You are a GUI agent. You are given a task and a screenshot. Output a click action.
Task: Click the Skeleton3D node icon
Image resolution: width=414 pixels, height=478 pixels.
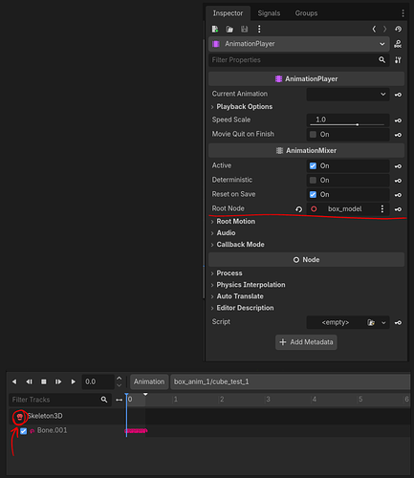point(20,417)
